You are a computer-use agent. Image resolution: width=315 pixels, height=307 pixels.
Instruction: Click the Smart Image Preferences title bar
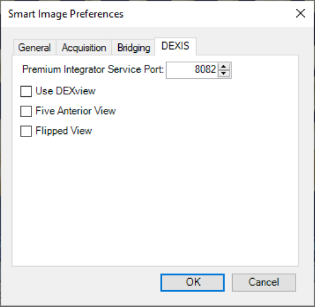tap(146, 14)
